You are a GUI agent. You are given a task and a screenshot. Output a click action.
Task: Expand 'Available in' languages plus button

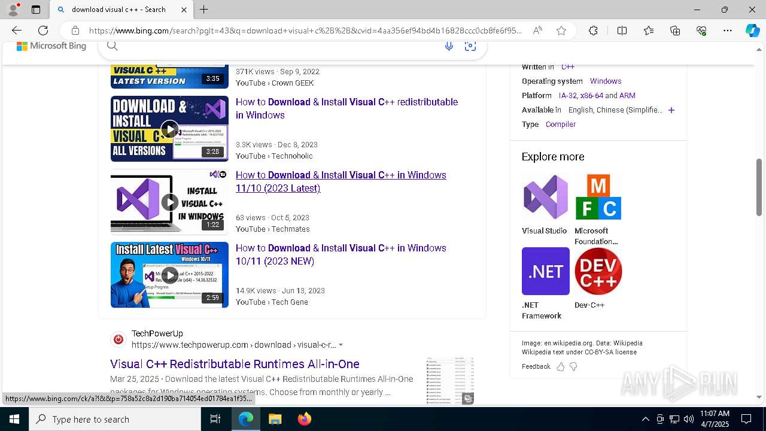point(671,110)
